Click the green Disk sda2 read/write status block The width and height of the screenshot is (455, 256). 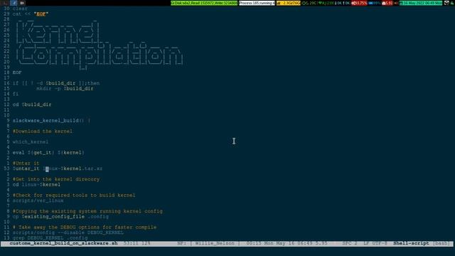click(204, 3)
